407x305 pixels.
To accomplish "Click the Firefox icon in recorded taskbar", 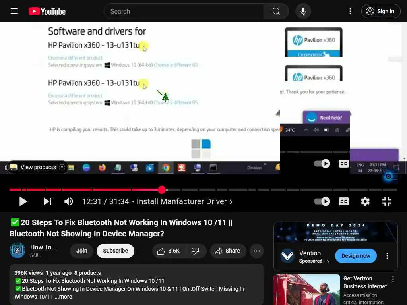I will (102, 168).
